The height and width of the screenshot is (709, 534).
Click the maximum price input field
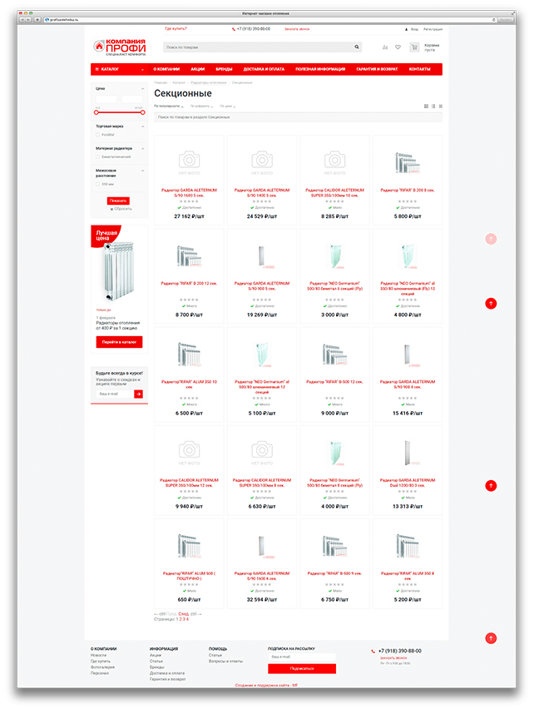(132, 98)
